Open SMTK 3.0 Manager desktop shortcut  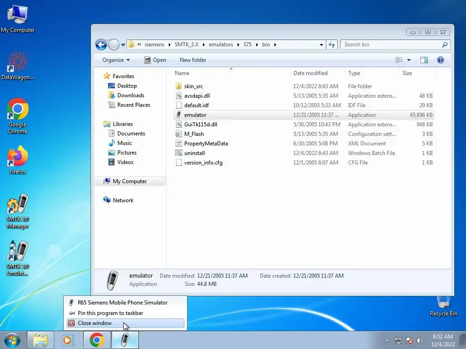[x=18, y=211]
